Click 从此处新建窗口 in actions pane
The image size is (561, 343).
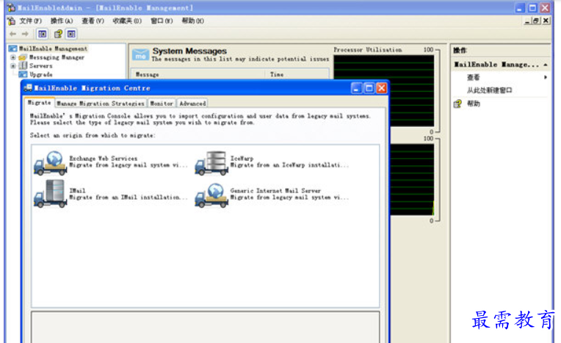click(x=489, y=90)
